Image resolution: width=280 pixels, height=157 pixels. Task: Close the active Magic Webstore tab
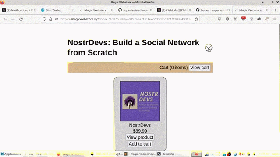[267, 10]
